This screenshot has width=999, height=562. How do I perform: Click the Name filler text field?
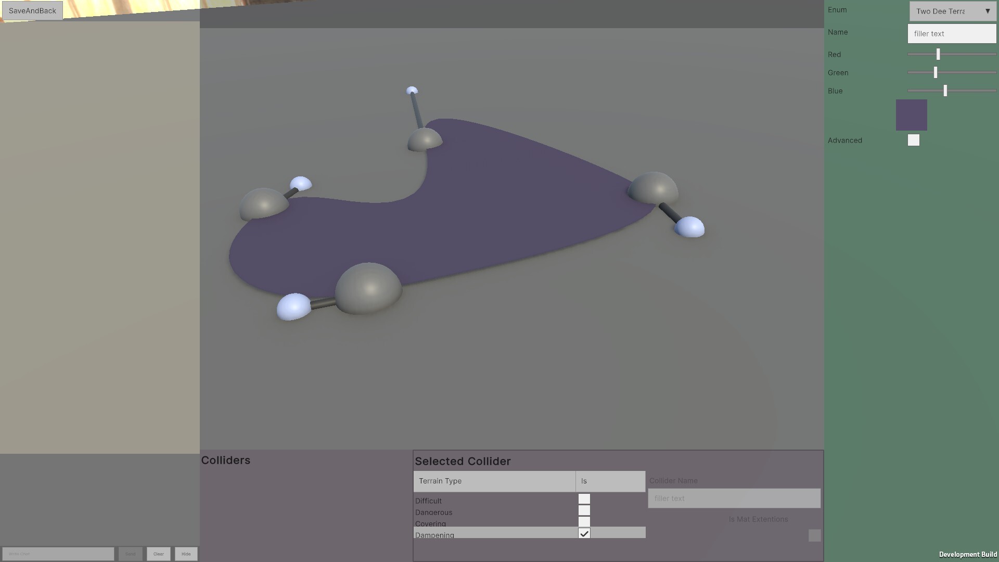[x=951, y=33]
